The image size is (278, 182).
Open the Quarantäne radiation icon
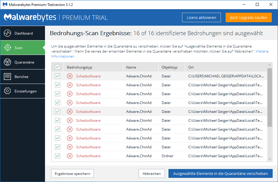[x=7, y=62]
